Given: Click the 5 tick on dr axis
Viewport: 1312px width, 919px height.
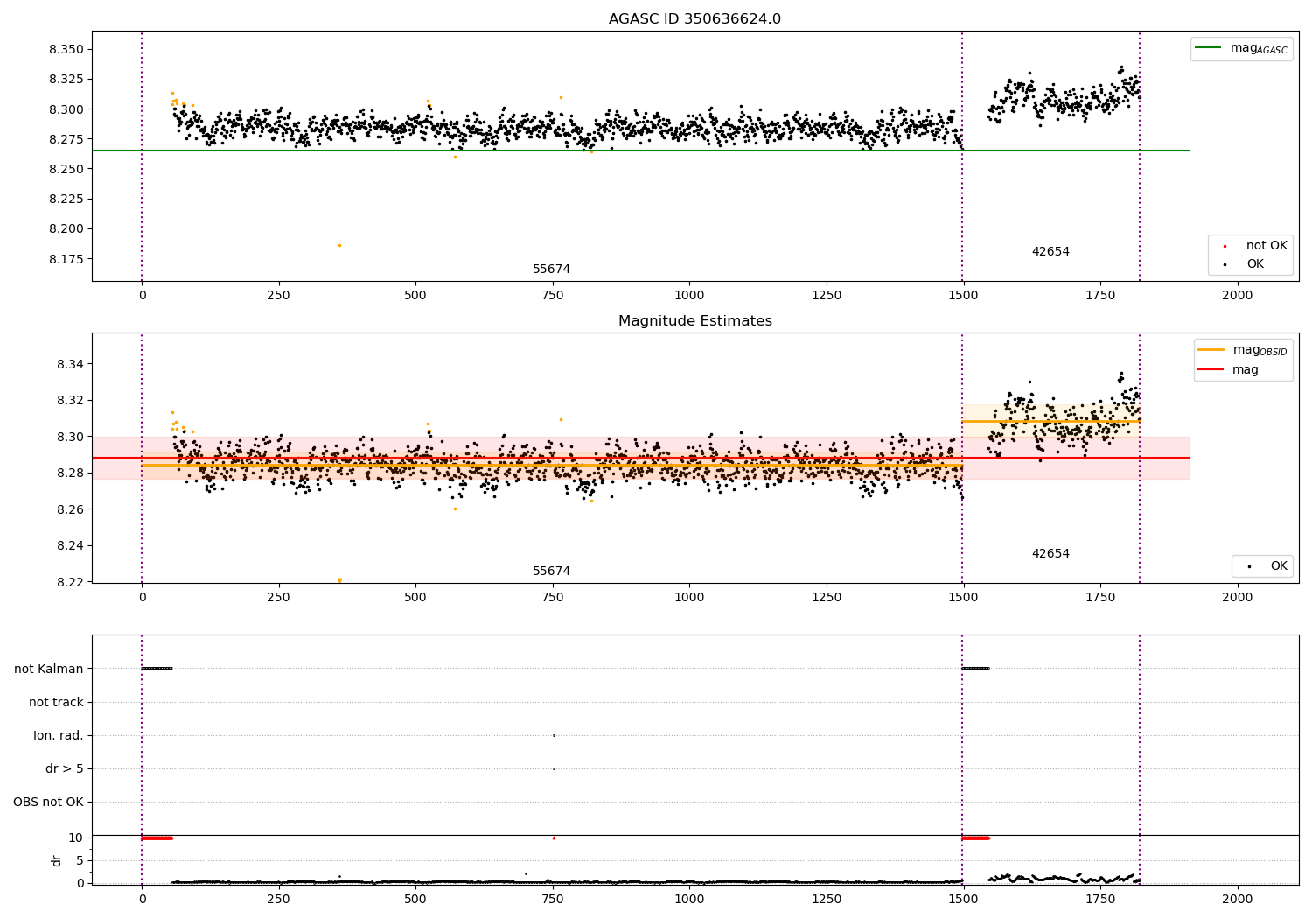Looking at the screenshot, I should pyautogui.click(x=80, y=861).
